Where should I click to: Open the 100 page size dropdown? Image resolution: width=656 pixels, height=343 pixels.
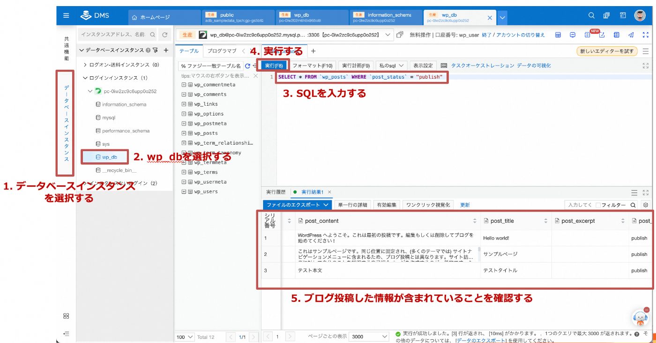coord(185,337)
